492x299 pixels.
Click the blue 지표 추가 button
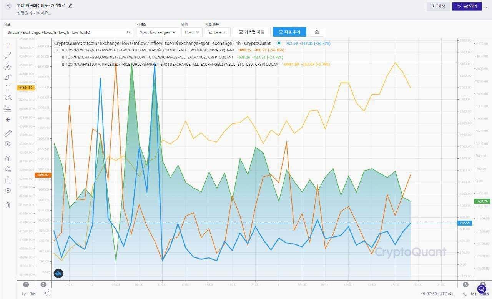point(289,32)
